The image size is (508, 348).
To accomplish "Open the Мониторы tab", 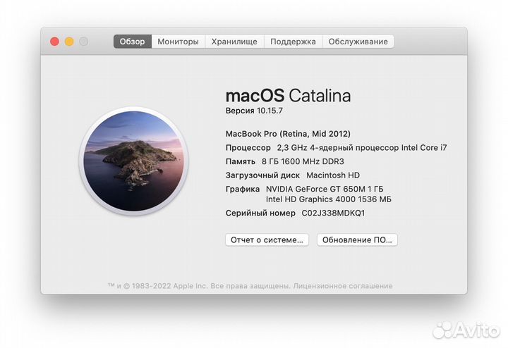I will point(179,42).
